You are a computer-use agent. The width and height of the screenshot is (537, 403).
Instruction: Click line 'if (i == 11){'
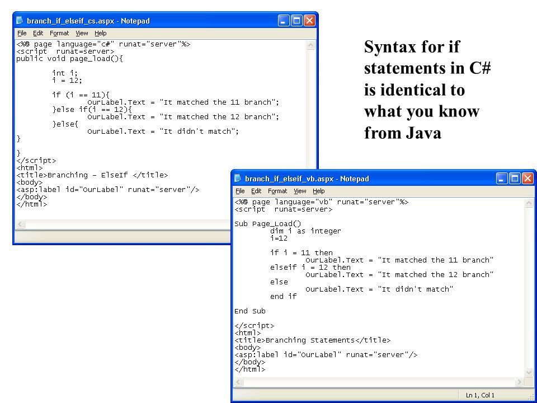(81, 95)
